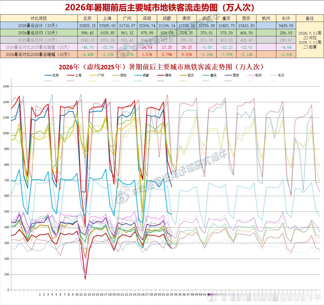This screenshot has height=305, width=324.
Task: Select the percentage cell -1.60%
Action: pos(286,54)
